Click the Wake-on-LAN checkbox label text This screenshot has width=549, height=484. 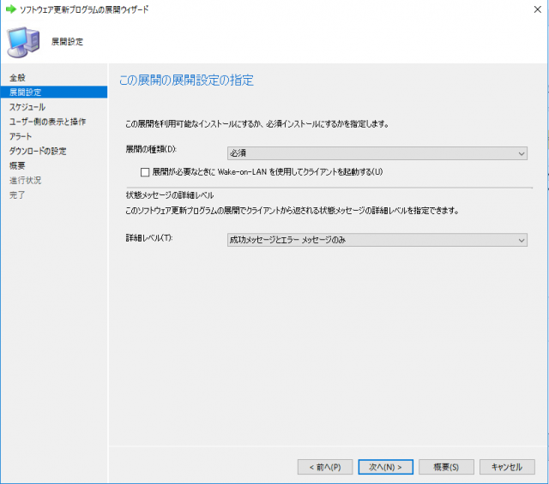coord(267,172)
